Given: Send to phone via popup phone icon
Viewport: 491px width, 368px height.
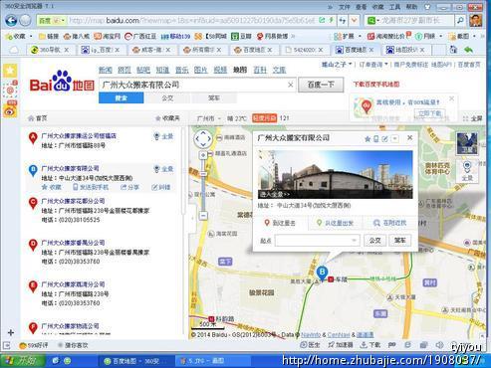Looking at the screenshot, I should click(376, 138).
